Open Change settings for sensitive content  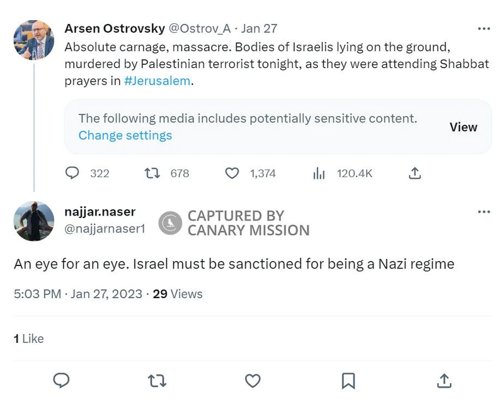coord(125,135)
